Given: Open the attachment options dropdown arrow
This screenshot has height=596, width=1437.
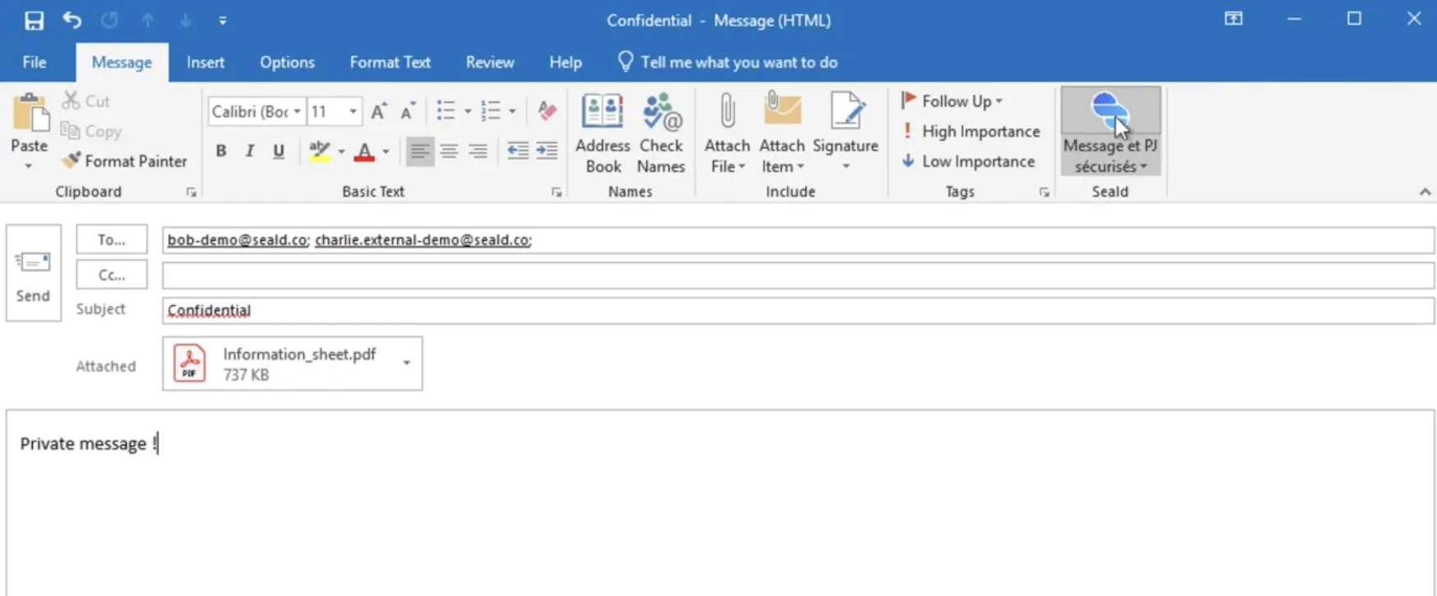Looking at the screenshot, I should pos(406,363).
